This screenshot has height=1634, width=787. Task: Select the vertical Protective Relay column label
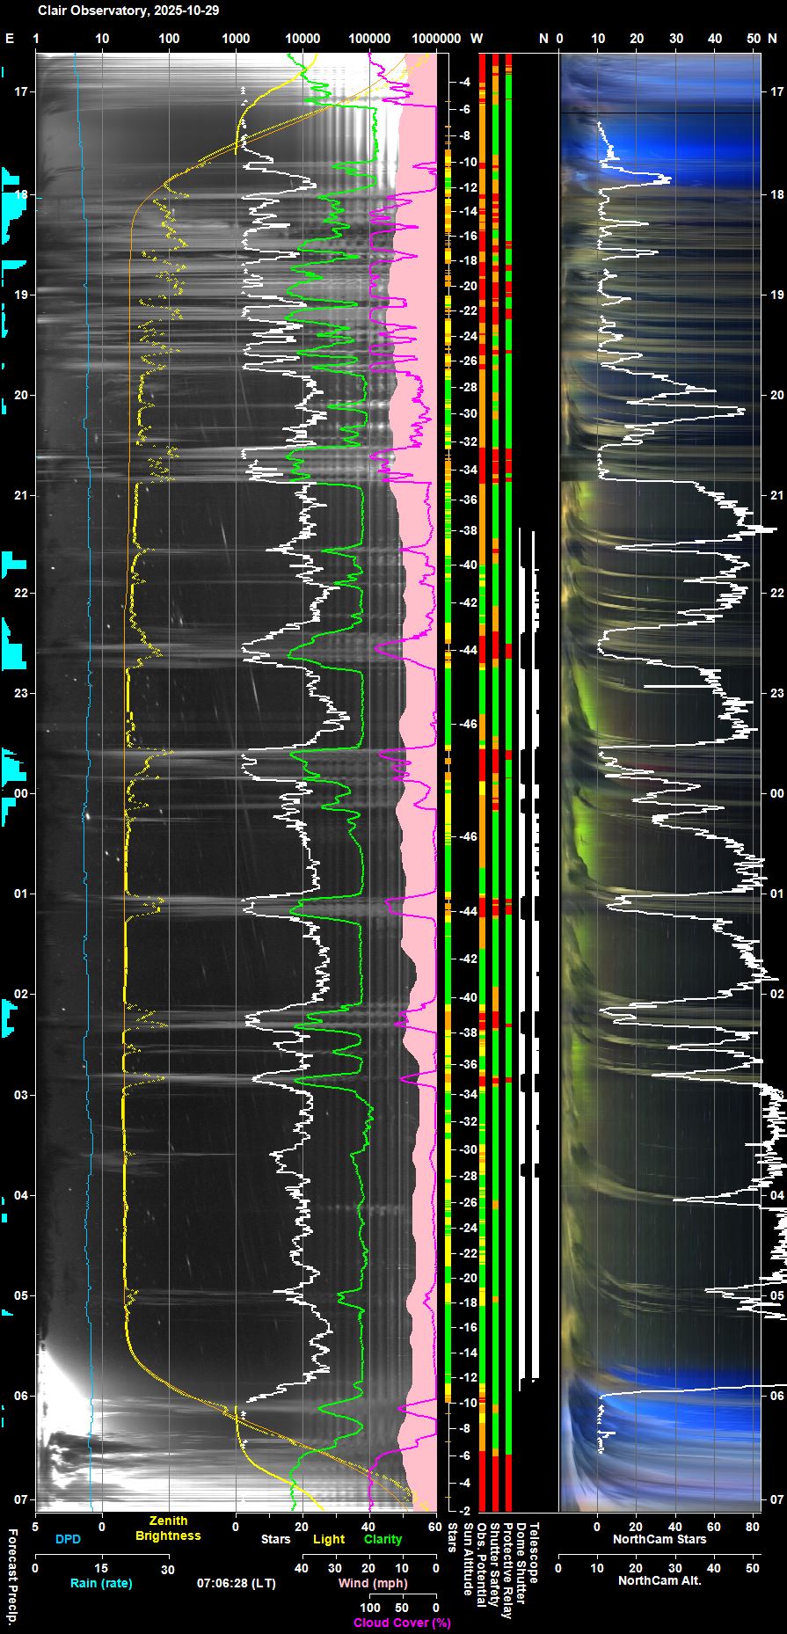[x=507, y=1569]
